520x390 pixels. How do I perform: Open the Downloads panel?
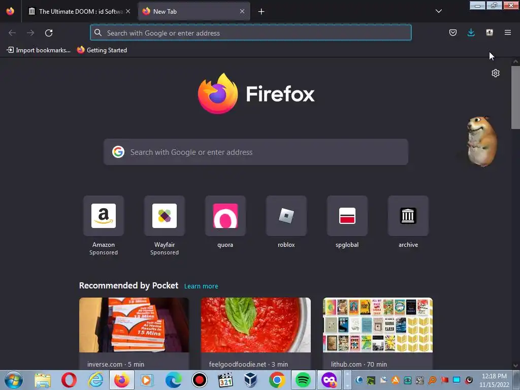(471, 32)
